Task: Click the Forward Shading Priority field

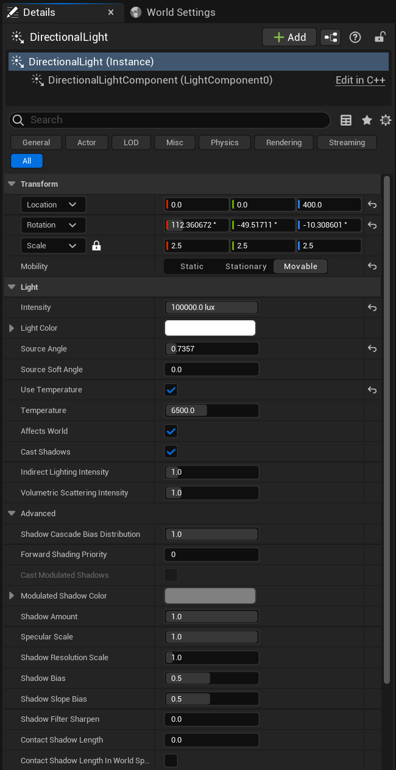Action: click(211, 555)
